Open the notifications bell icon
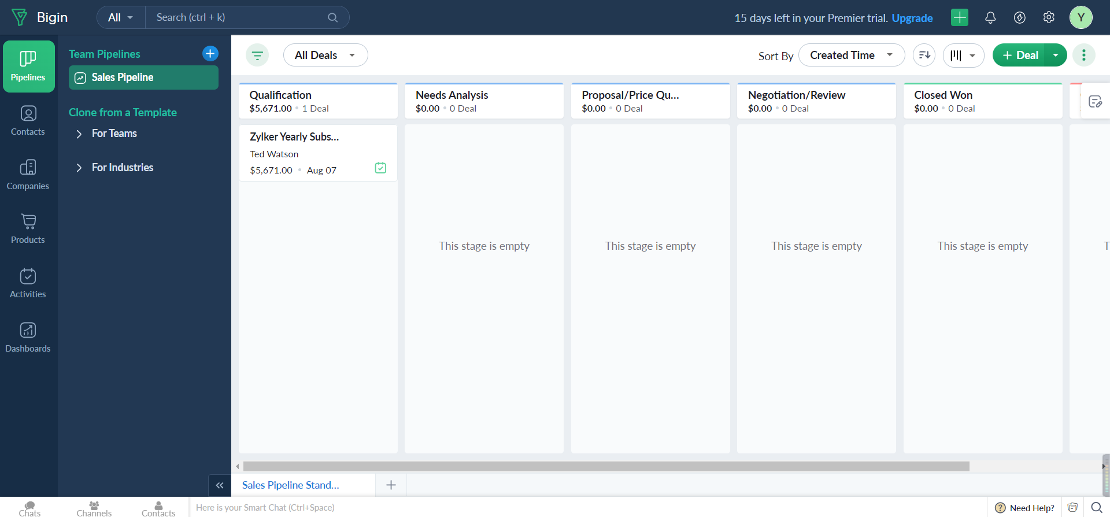The height and width of the screenshot is (517, 1110). click(x=990, y=18)
